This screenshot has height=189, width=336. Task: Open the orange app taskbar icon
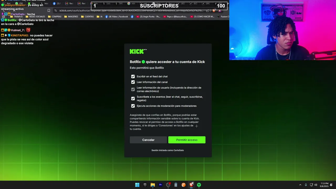(183, 185)
